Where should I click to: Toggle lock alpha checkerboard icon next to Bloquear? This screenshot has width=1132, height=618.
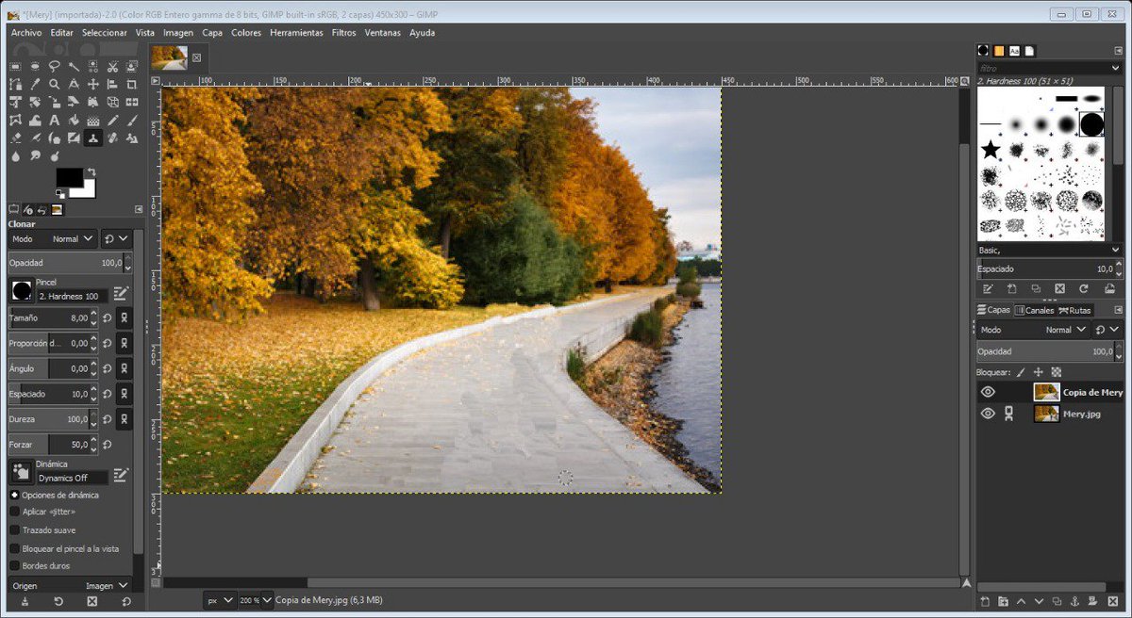(x=1056, y=372)
